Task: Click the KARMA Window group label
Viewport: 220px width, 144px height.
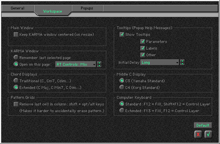Action: coord(24,51)
